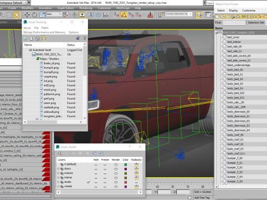The image size is (267, 200).
Task: Display shapes filter in Select From Scene
Action: 222,17
